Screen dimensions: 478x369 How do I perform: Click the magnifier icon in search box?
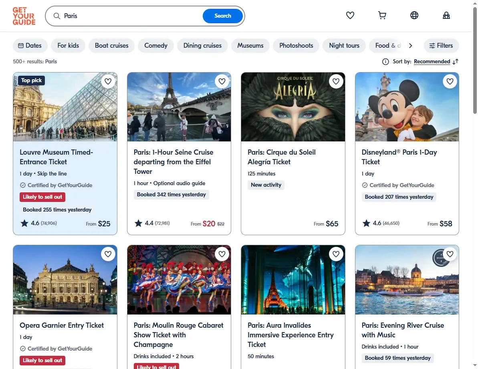click(x=57, y=16)
